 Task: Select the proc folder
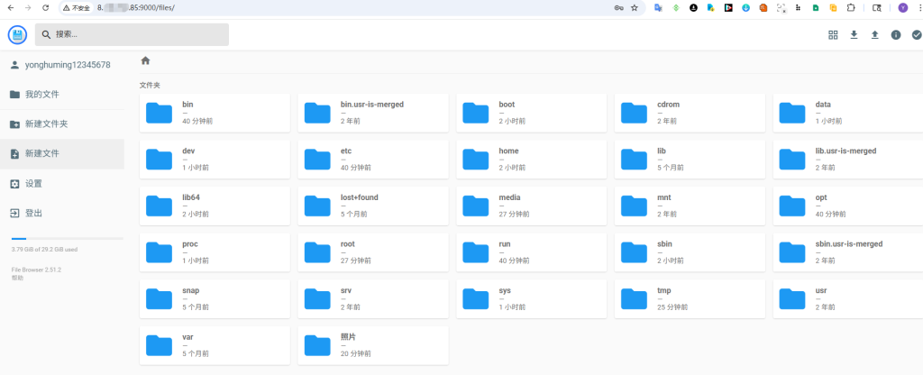click(x=215, y=252)
